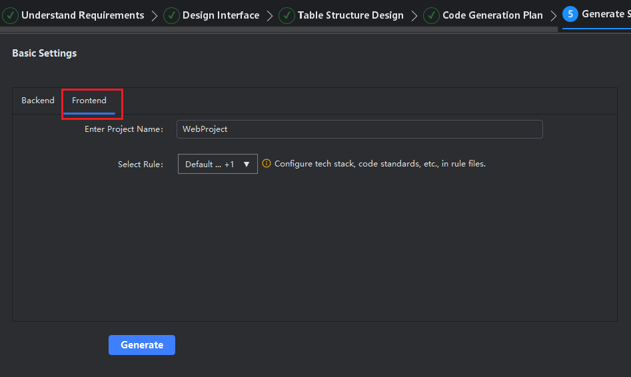Click the blue step 5 number circle
631x377 pixels.
point(570,14)
